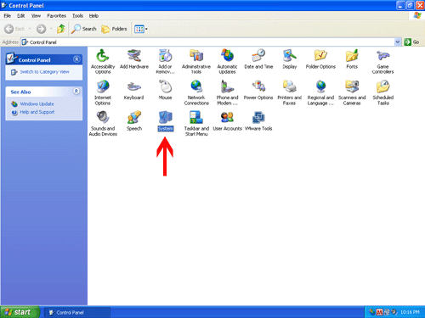
Task: Open Forward button history dropdown arrow
Action: (x=51, y=29)
